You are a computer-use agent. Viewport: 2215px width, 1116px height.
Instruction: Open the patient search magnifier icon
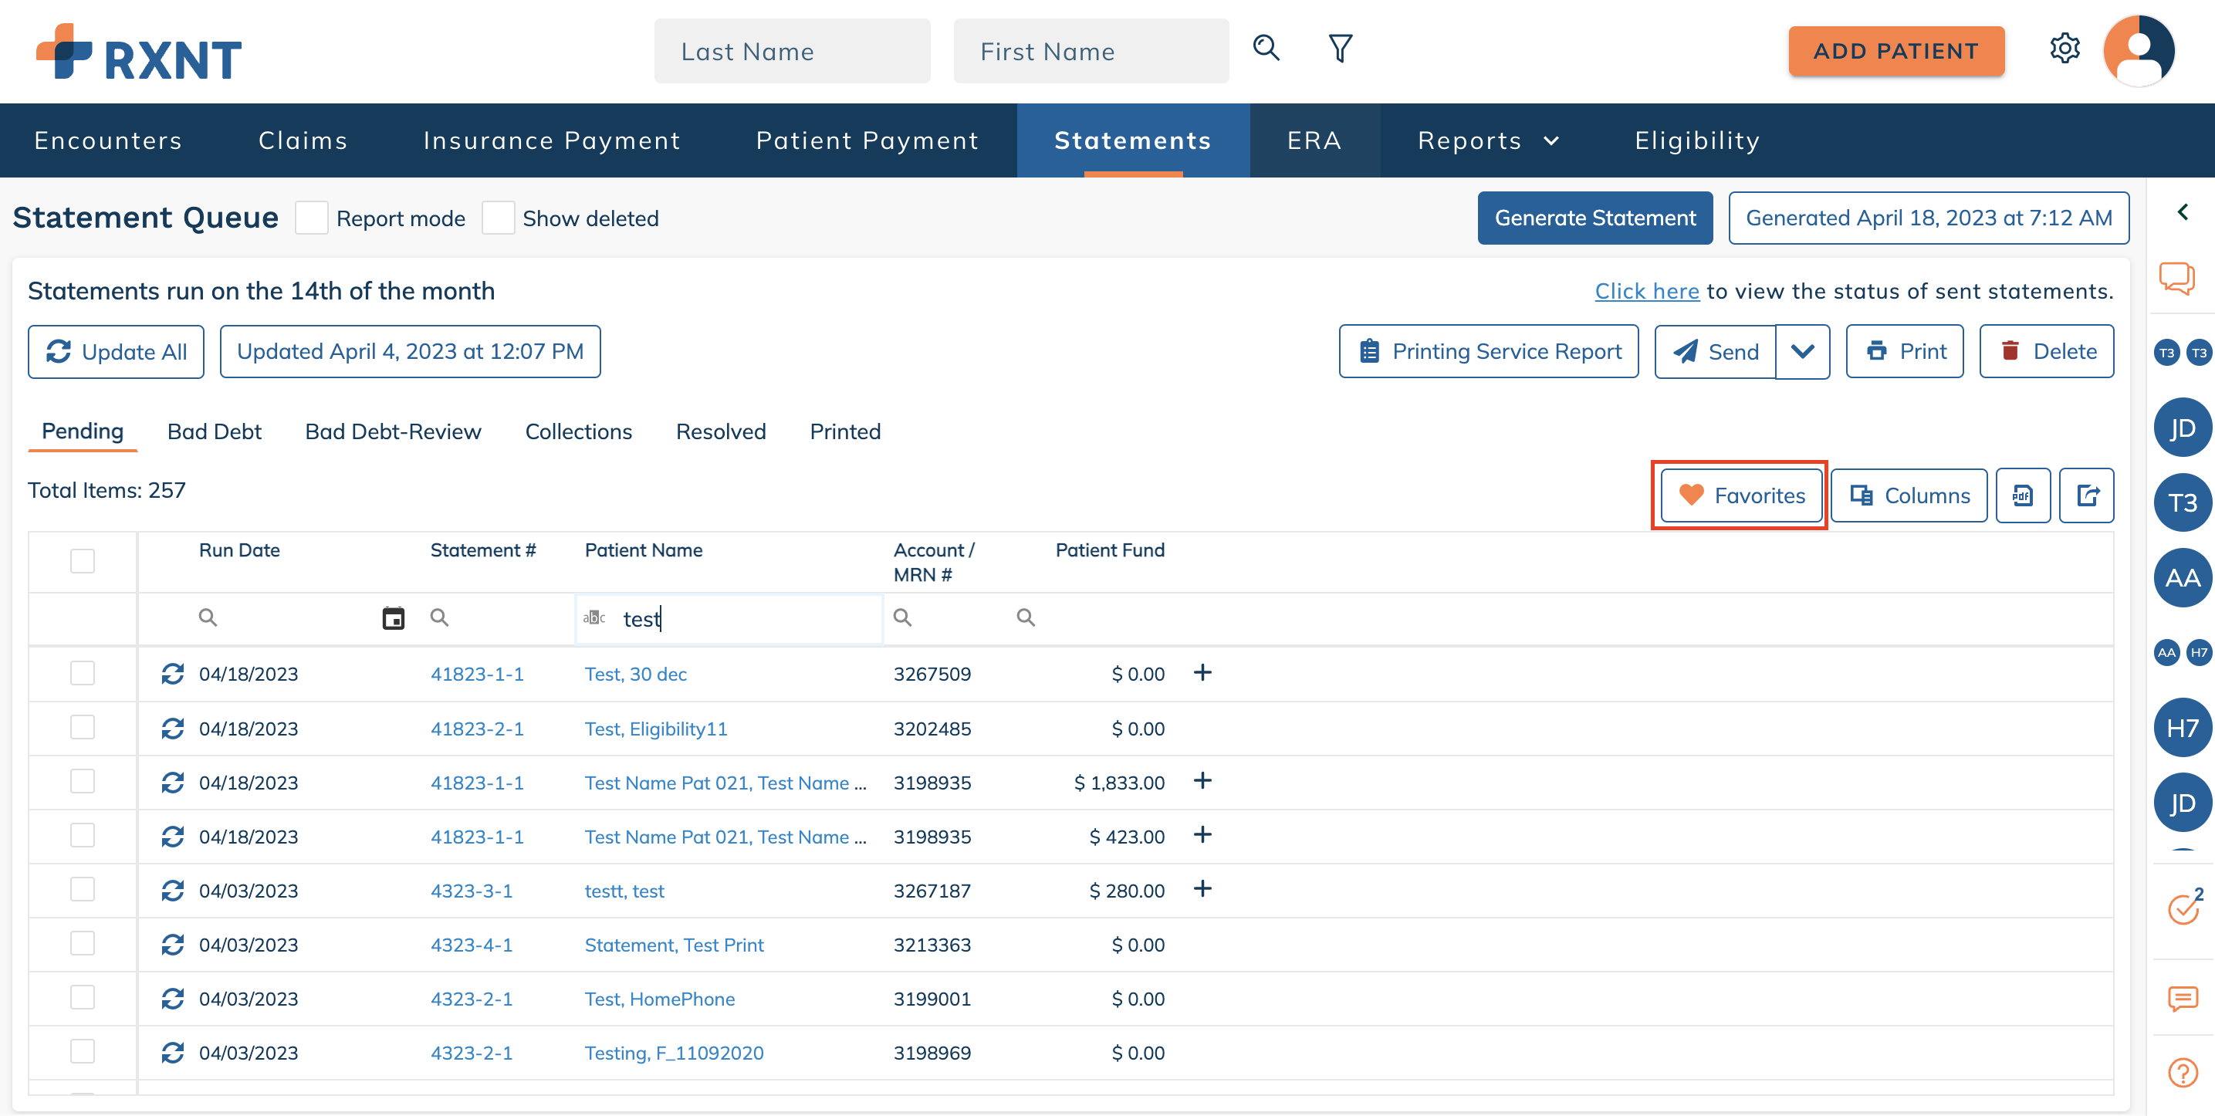(x=1265, y=49)
